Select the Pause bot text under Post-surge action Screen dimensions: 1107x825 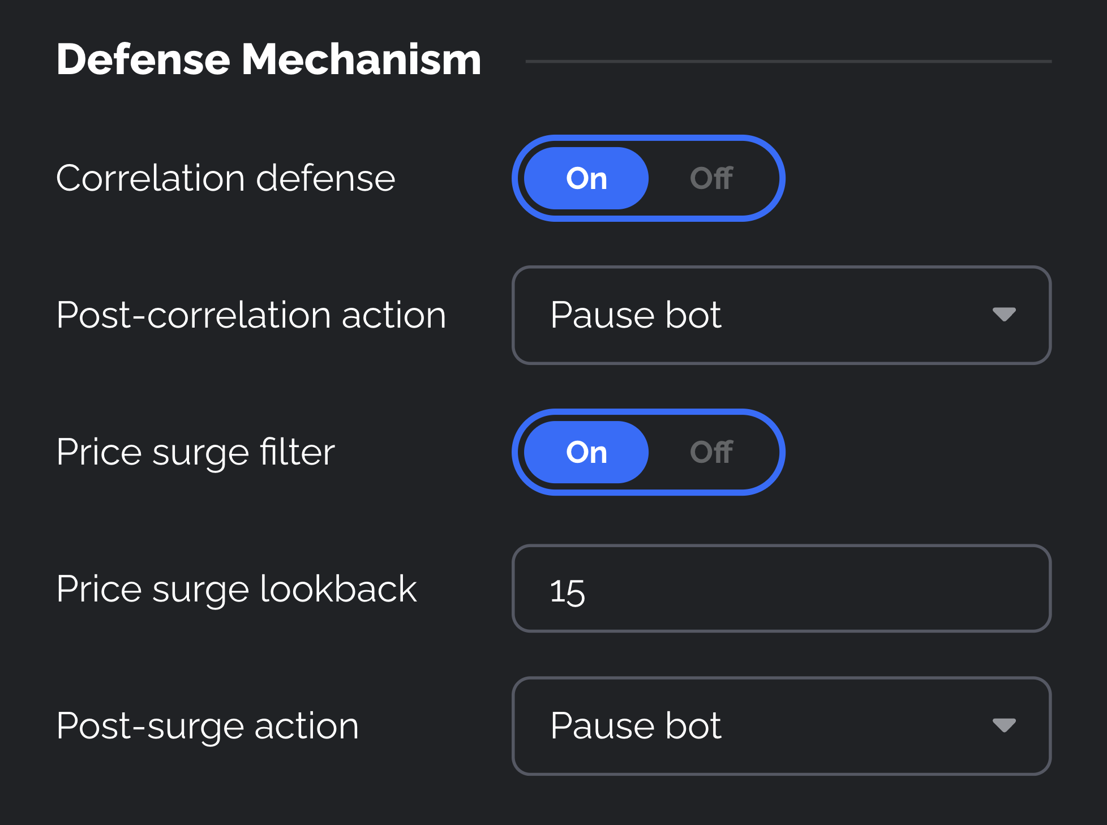pyautogui.click(x=636, y=726)
